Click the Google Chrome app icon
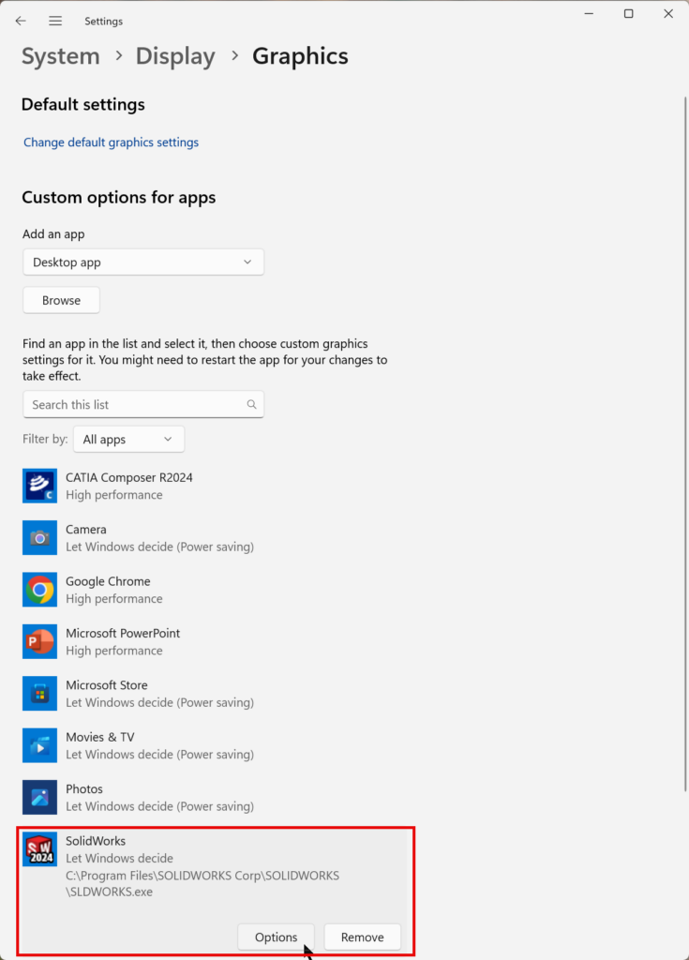 pos(39,590)
